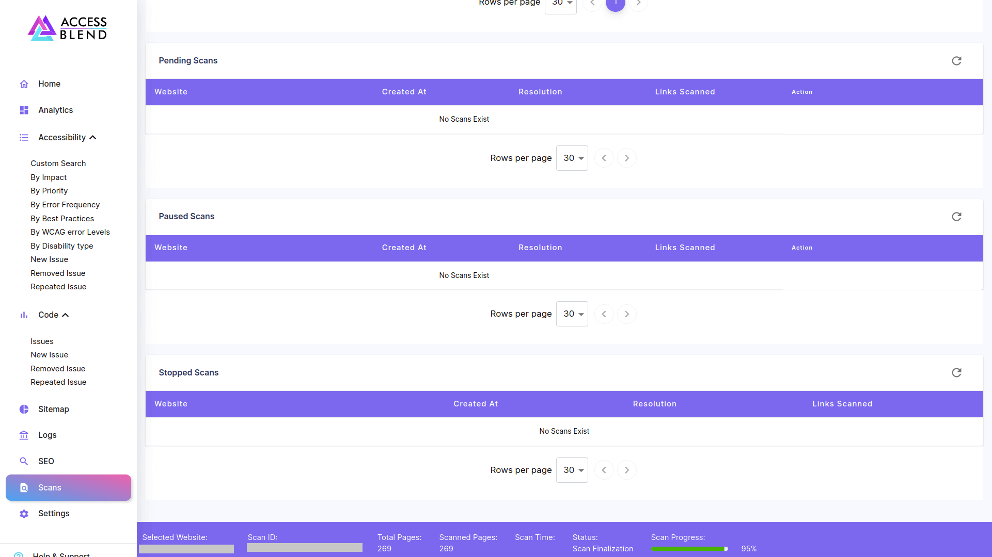Open the Logs page
Screen dimensions: 992x557
[x=48, y=435]
